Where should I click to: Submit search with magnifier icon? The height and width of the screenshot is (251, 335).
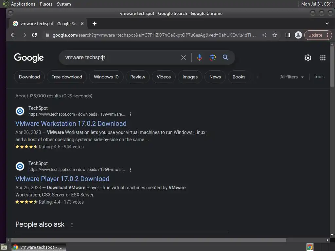tap(225, 58)
